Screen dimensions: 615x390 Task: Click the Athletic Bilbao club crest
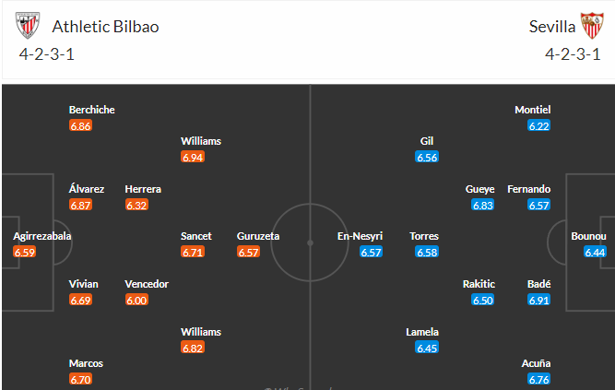click(x=28, y=26)
